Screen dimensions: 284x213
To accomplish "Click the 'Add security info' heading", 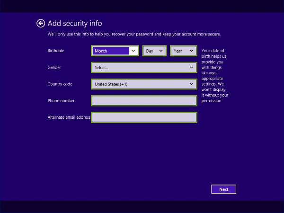I will [75, 24].
